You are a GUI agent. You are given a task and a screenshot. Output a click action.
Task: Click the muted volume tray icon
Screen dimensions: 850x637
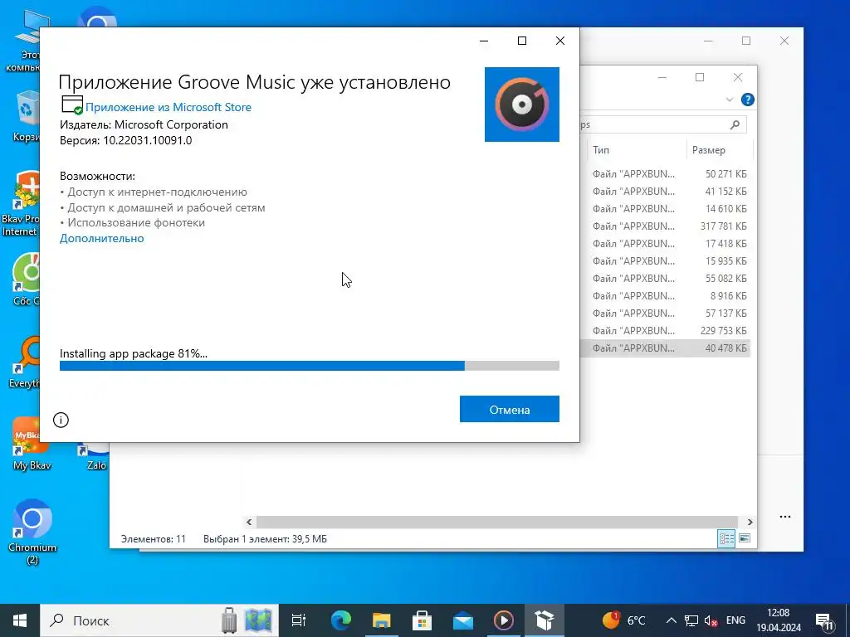pyautogui.click(x=711, y=620)
